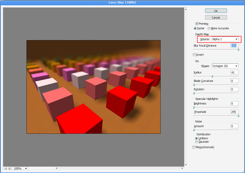Open the Depth Map Source dropdown
The height and width of the screenshot is (173, 245).
[225, 39]
